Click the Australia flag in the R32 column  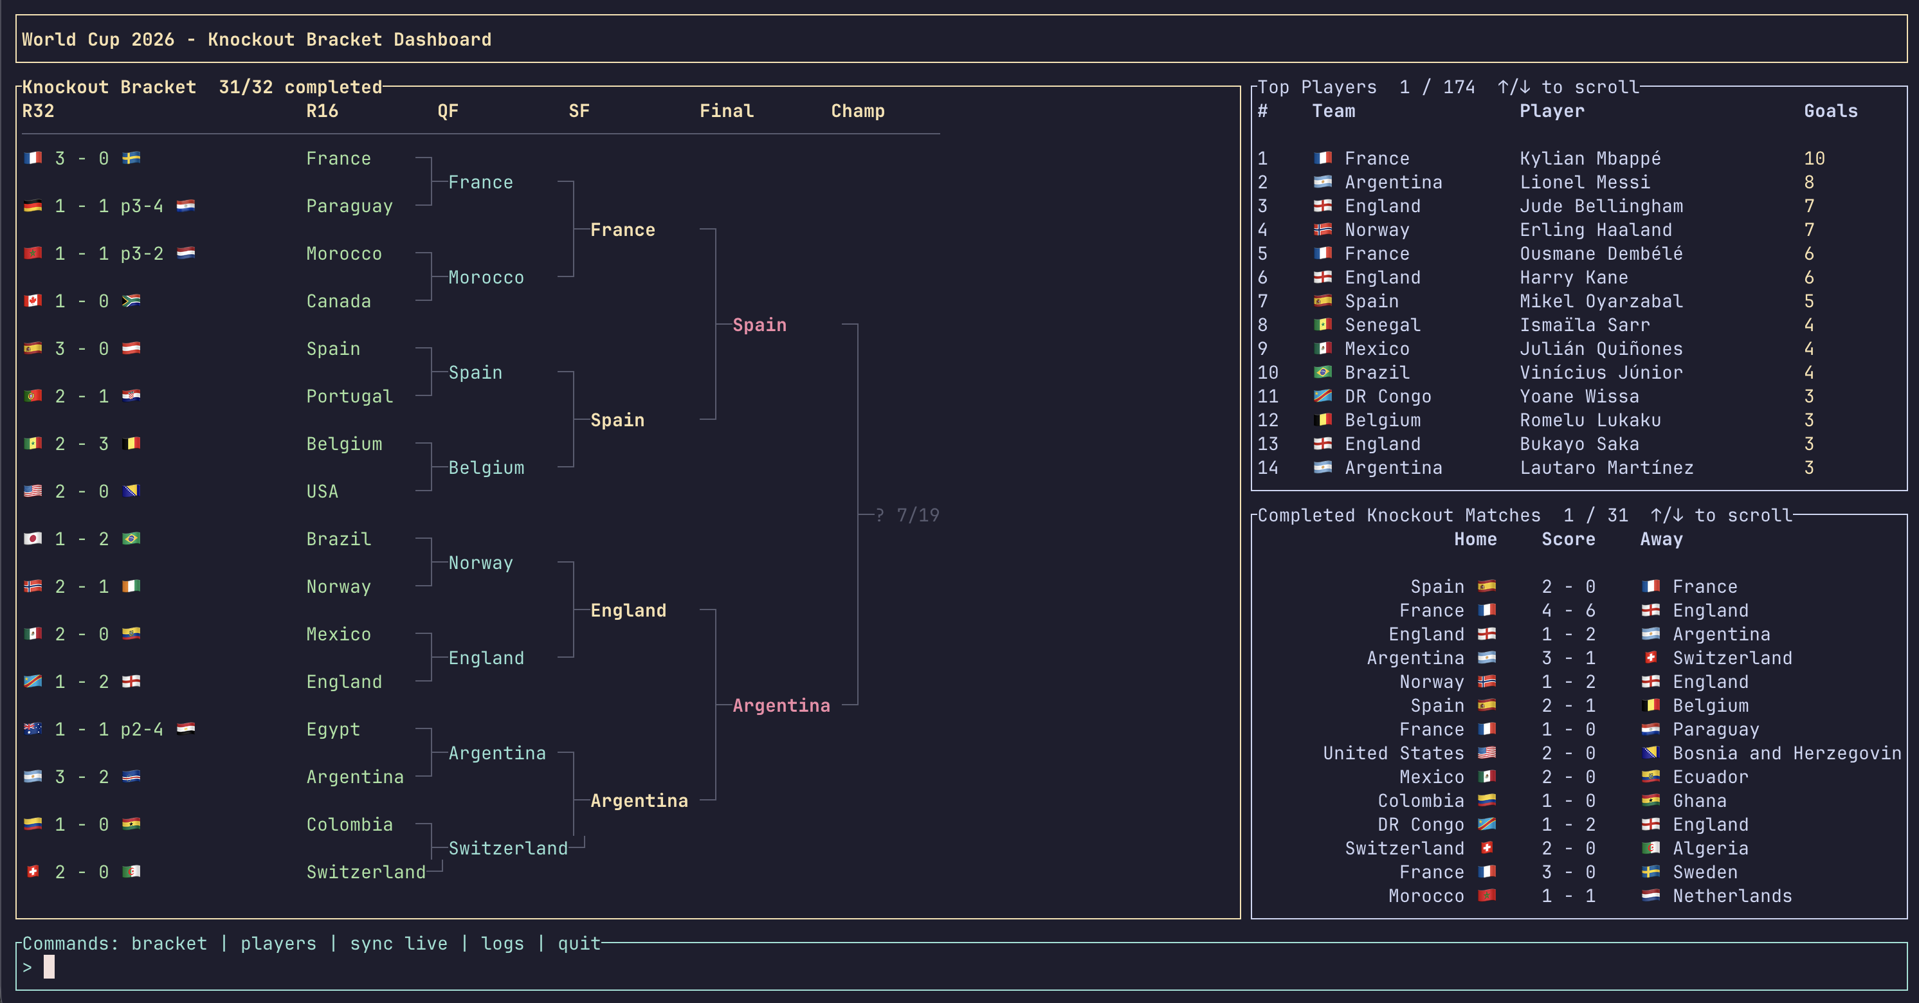[x=33, y=729]
